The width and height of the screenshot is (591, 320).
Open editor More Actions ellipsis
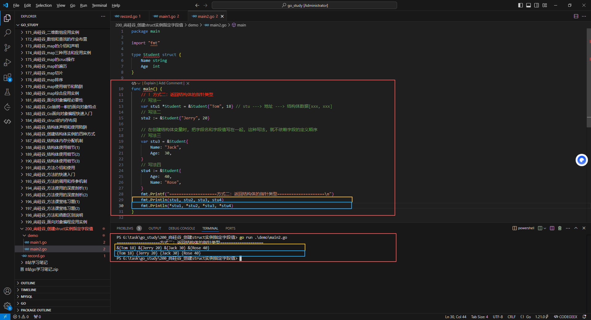584,16
